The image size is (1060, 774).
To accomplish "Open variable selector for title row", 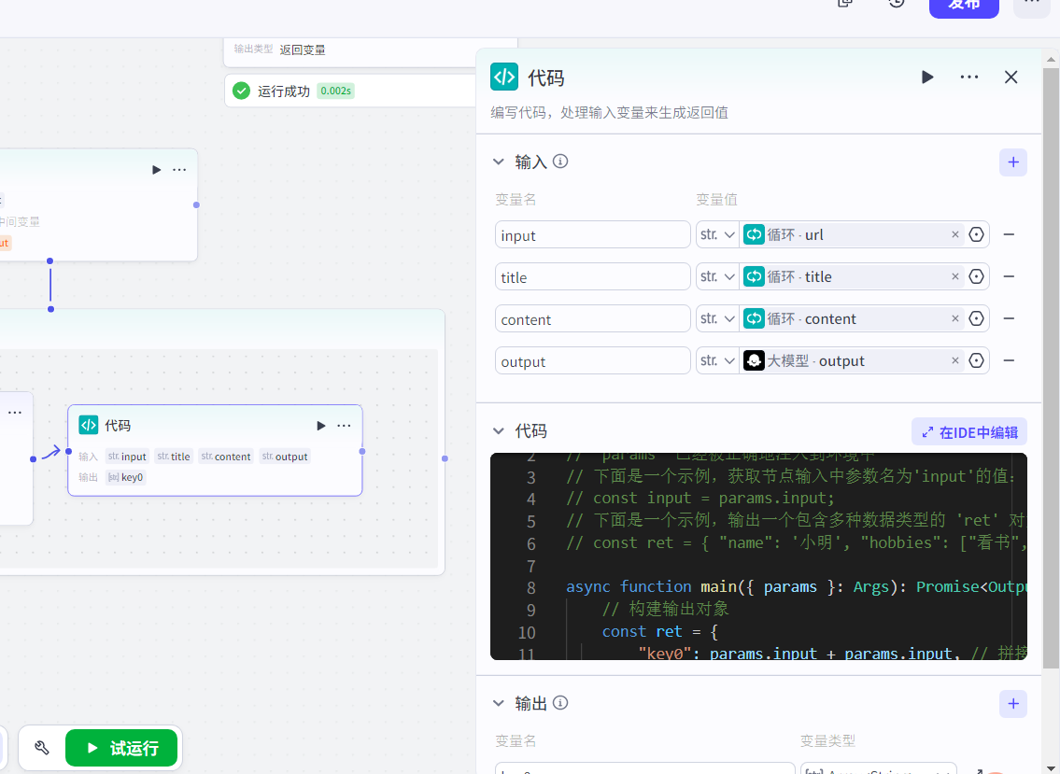I will (x=976, y=276).
